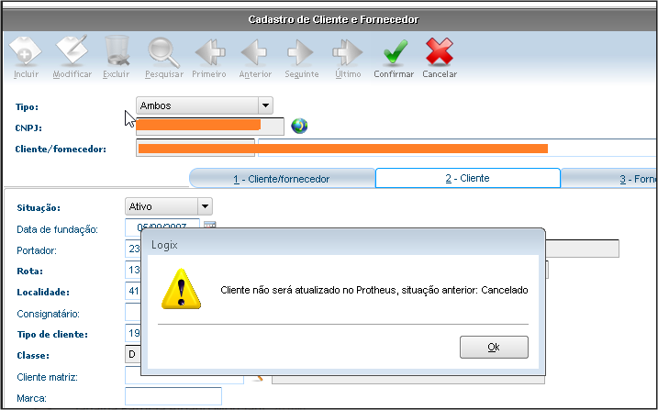Click the globe icon next to CNPJ
658x410 pixels.
[299, 126]
